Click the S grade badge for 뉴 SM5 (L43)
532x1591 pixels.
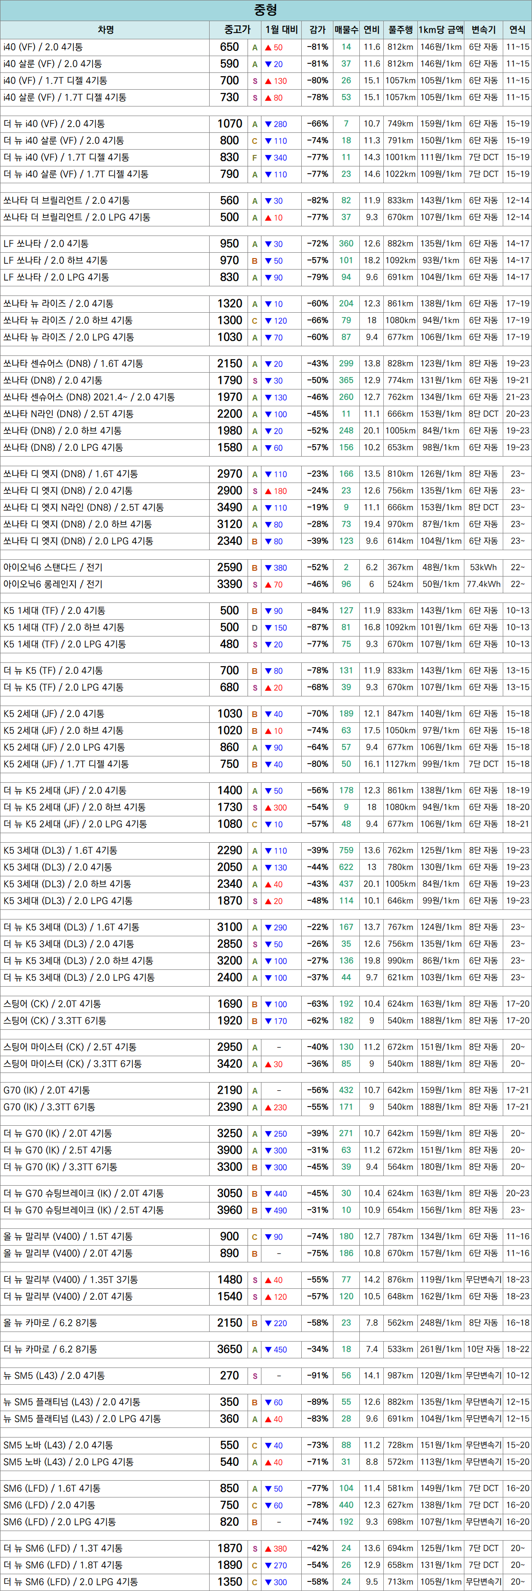(x=255, y=1376)
